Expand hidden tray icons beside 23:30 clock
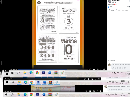Screen dimensions: 130x97 pyautogui.click(x=107, y=82)
